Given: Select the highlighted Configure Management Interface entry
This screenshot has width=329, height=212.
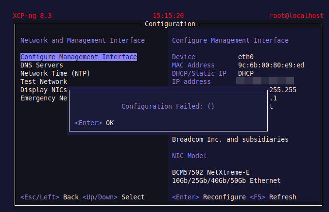Looking at the screenshot, I should click(x=78, y=57).
